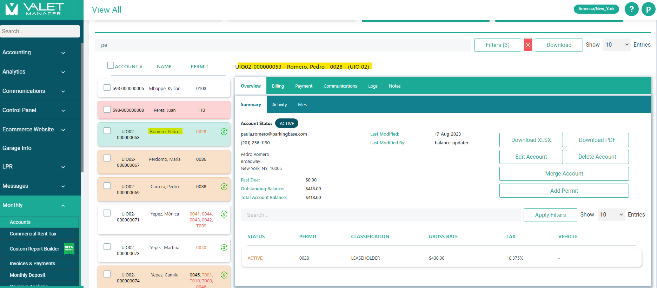Open the user profile P icon
Screen dimensions: 657x288
648,9
